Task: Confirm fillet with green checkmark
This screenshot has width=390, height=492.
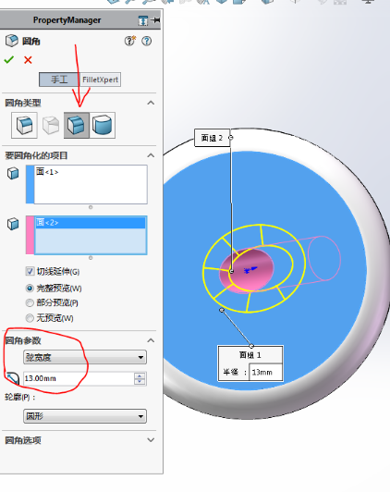Action: (9, 59)
